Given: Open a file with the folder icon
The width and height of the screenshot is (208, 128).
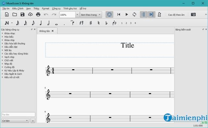Looking at the screenshot, I should [x=15, y=14].
